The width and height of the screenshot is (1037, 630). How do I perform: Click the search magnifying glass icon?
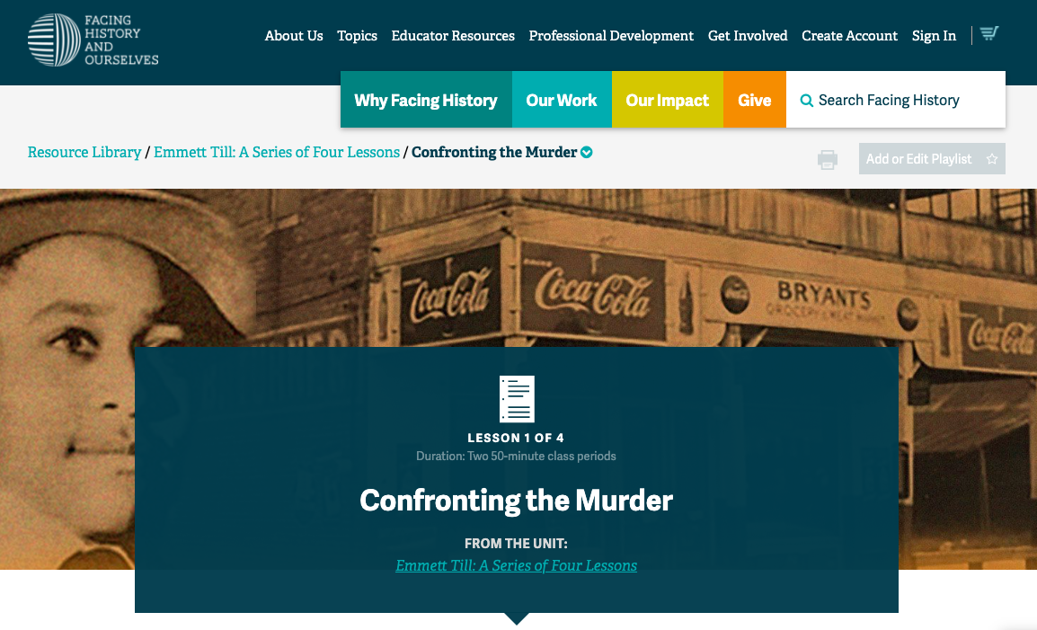pyautogui.click(x=806, y=100)
